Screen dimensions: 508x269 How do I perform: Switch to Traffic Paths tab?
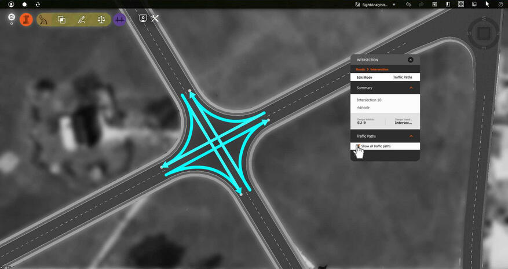[403, 77]
